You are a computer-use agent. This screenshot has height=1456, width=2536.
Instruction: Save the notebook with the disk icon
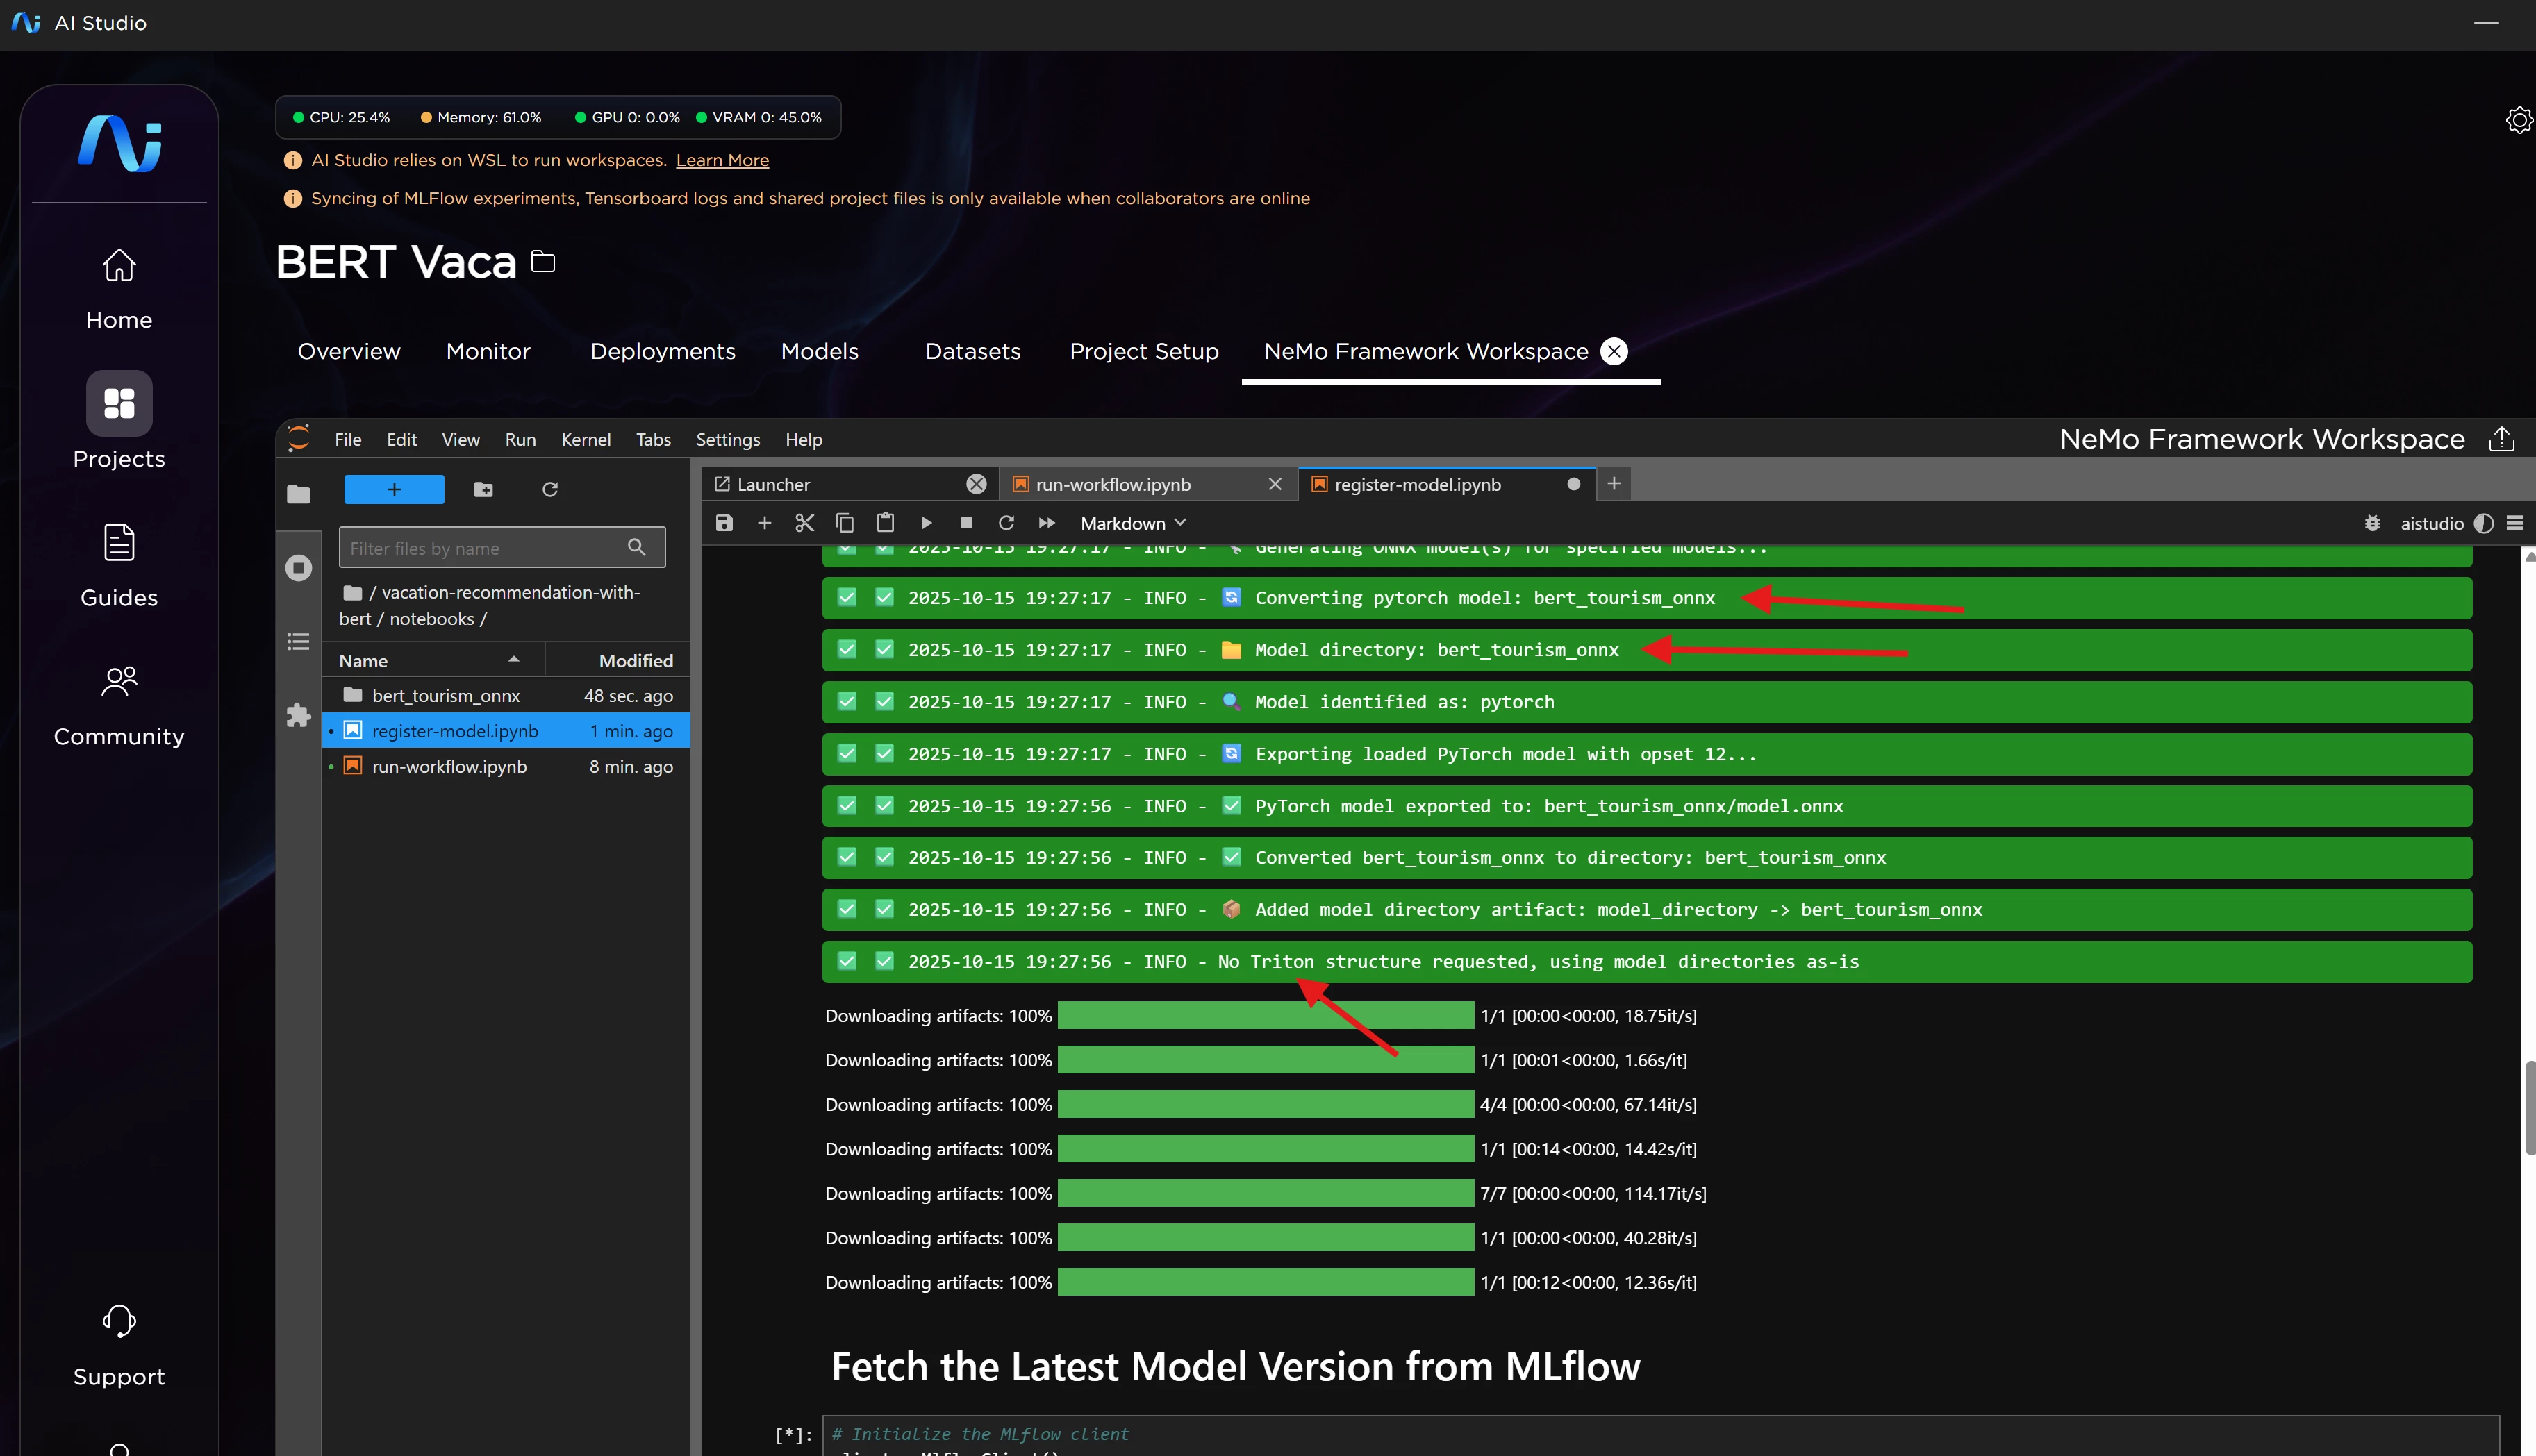tap(724, 523)
